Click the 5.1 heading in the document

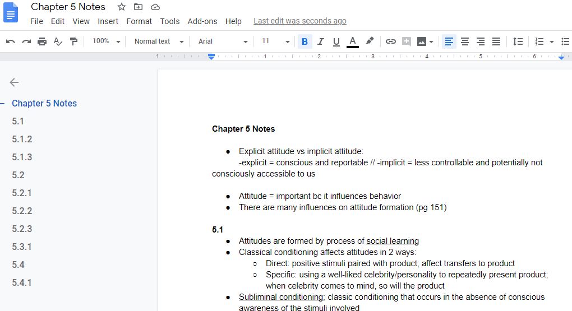pyautogui.click(x=218, y=230)
